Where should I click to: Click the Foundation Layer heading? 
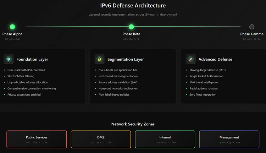(32, 59)
